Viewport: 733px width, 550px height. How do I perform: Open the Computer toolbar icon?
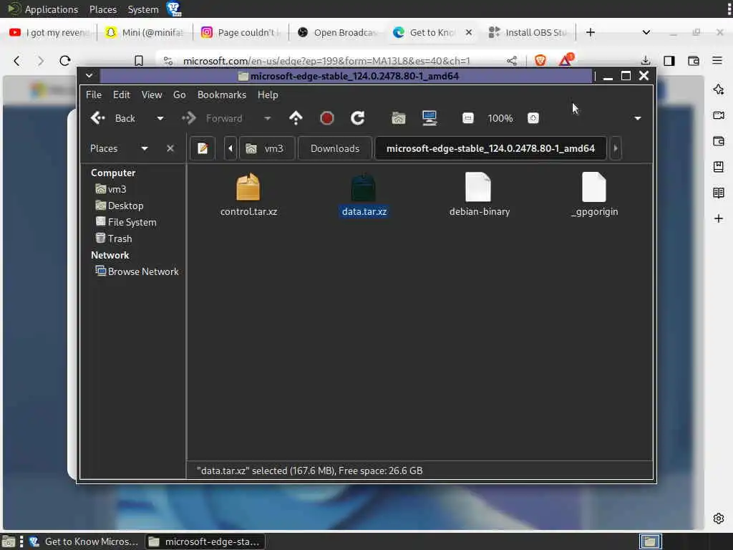429,118
